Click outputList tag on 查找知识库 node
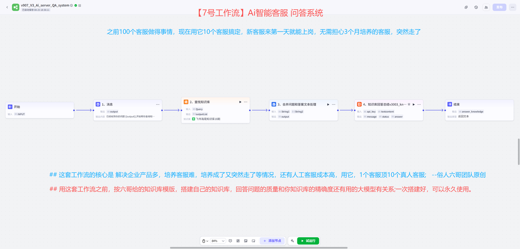The height and width of the screenshot is (249, 520). [x=200, y=114]
